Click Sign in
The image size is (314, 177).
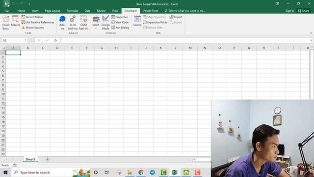(290, 11)
